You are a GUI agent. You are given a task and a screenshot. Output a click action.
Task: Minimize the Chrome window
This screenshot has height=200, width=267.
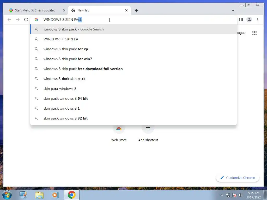(x=242, y=5)
